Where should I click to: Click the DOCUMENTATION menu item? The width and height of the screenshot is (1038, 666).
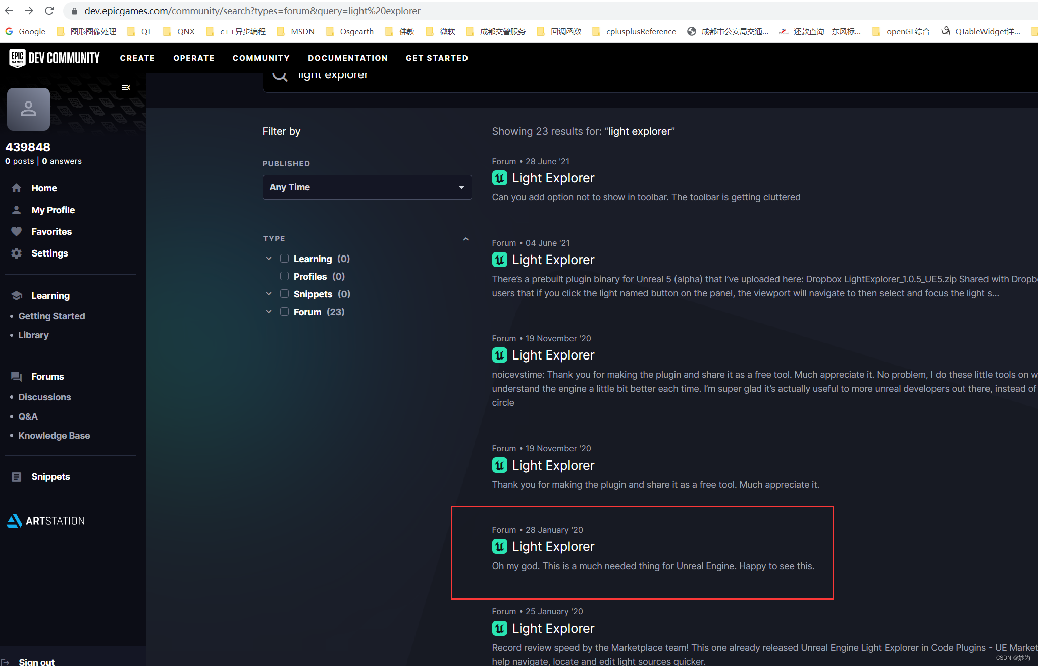pos(348,58)
